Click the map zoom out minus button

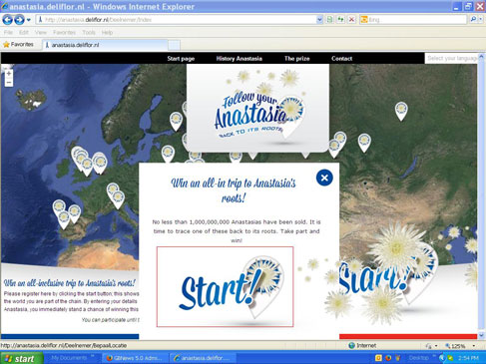pos(9,82)
